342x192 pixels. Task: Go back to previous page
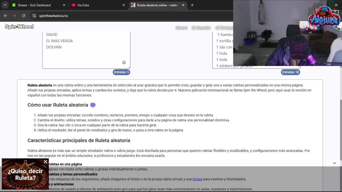(x=6, y=16)
